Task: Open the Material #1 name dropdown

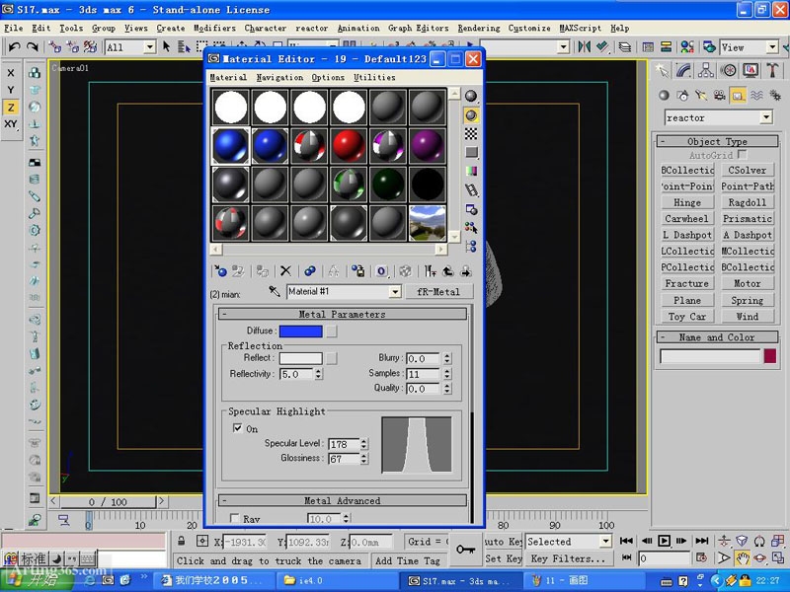Action: point(395,291)
